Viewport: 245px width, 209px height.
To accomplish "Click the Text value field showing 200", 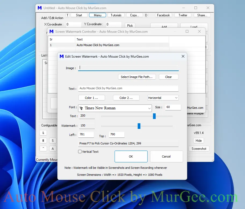I will click(87, 116).
